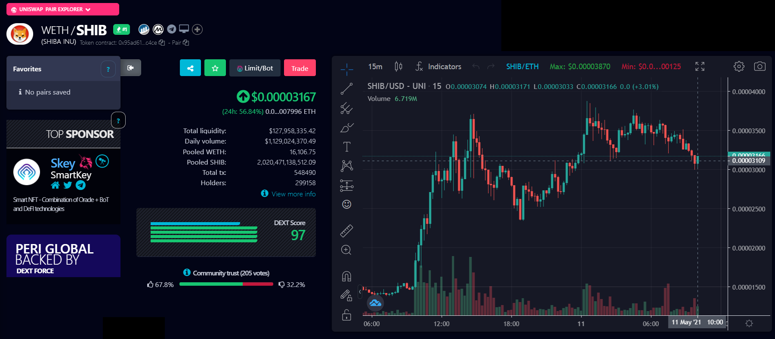Click the chart zoom-in tool
Image resolution: width=775 pixels, height=339 pixels.
coord(346,250)
